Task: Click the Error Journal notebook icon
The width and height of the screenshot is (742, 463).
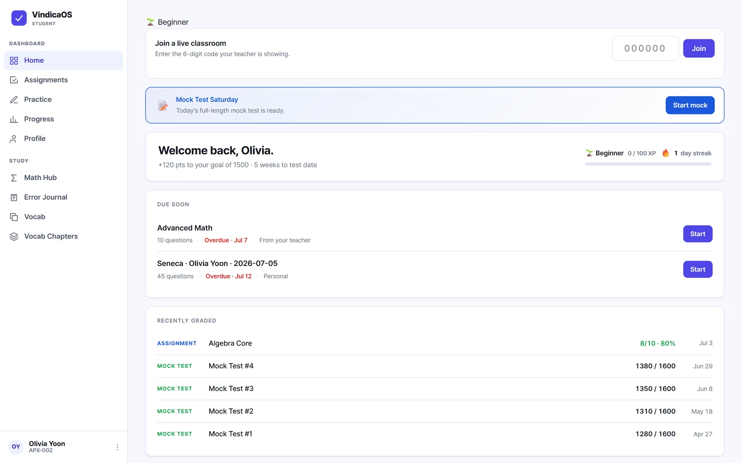Action: click(14, 197)
